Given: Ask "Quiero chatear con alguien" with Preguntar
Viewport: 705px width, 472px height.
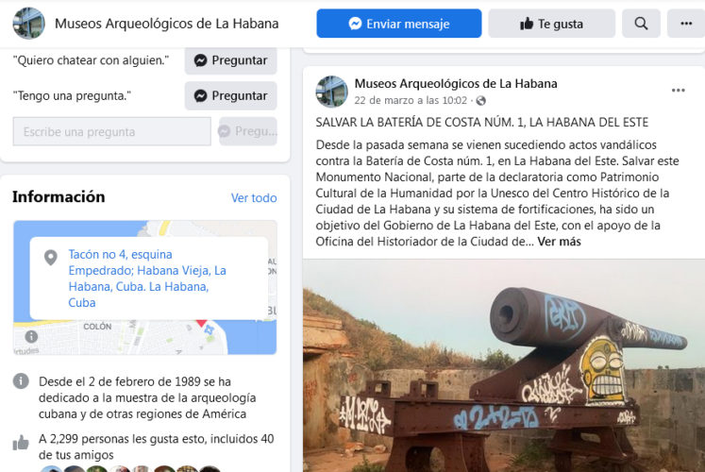Looking at the screenshot, I should [x=230, y=60].
